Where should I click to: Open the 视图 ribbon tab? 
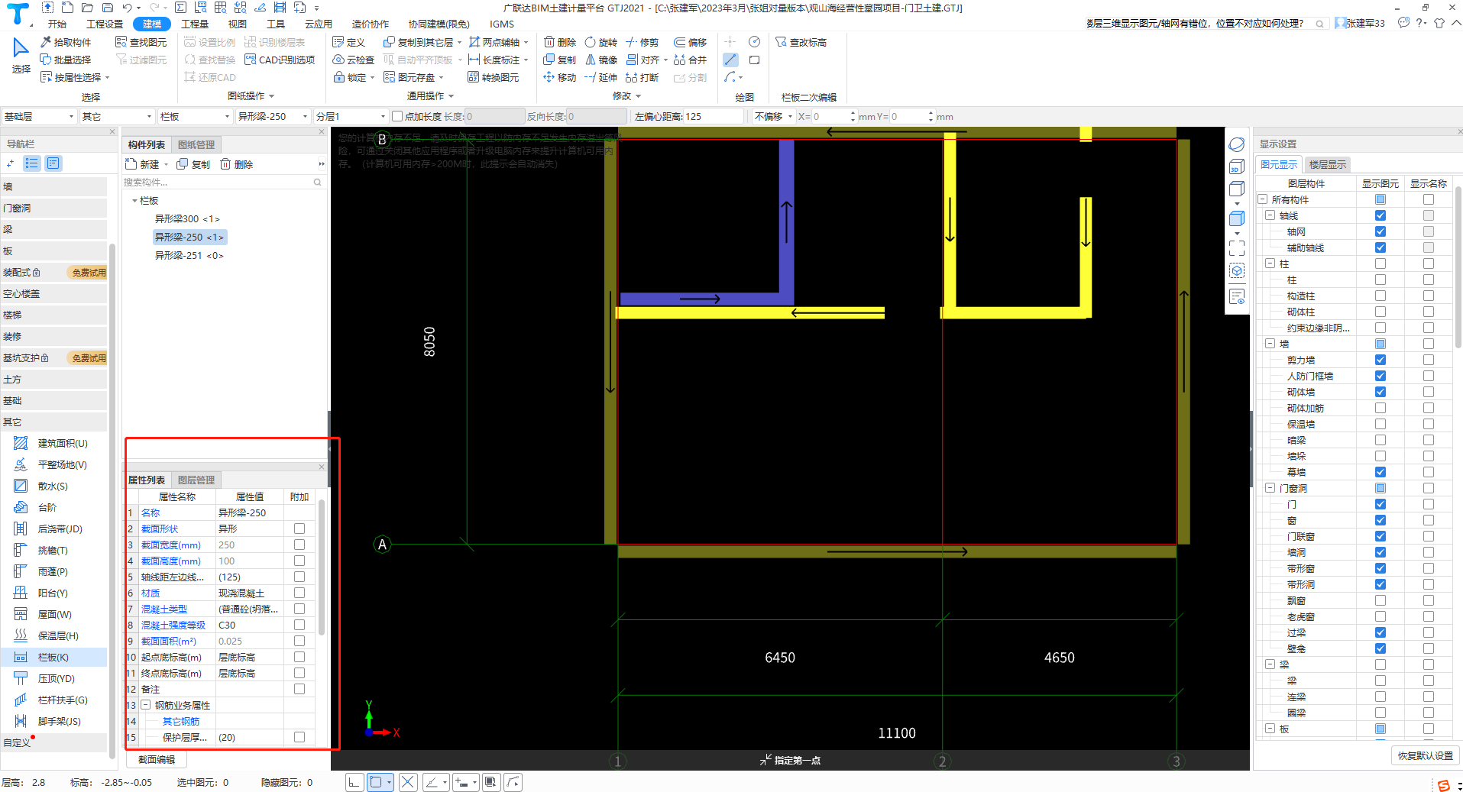click(237, 24)
